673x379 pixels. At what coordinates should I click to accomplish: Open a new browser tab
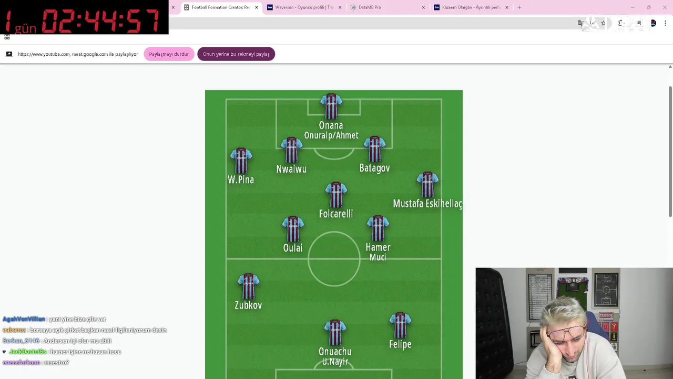click(x=519, y=7)
